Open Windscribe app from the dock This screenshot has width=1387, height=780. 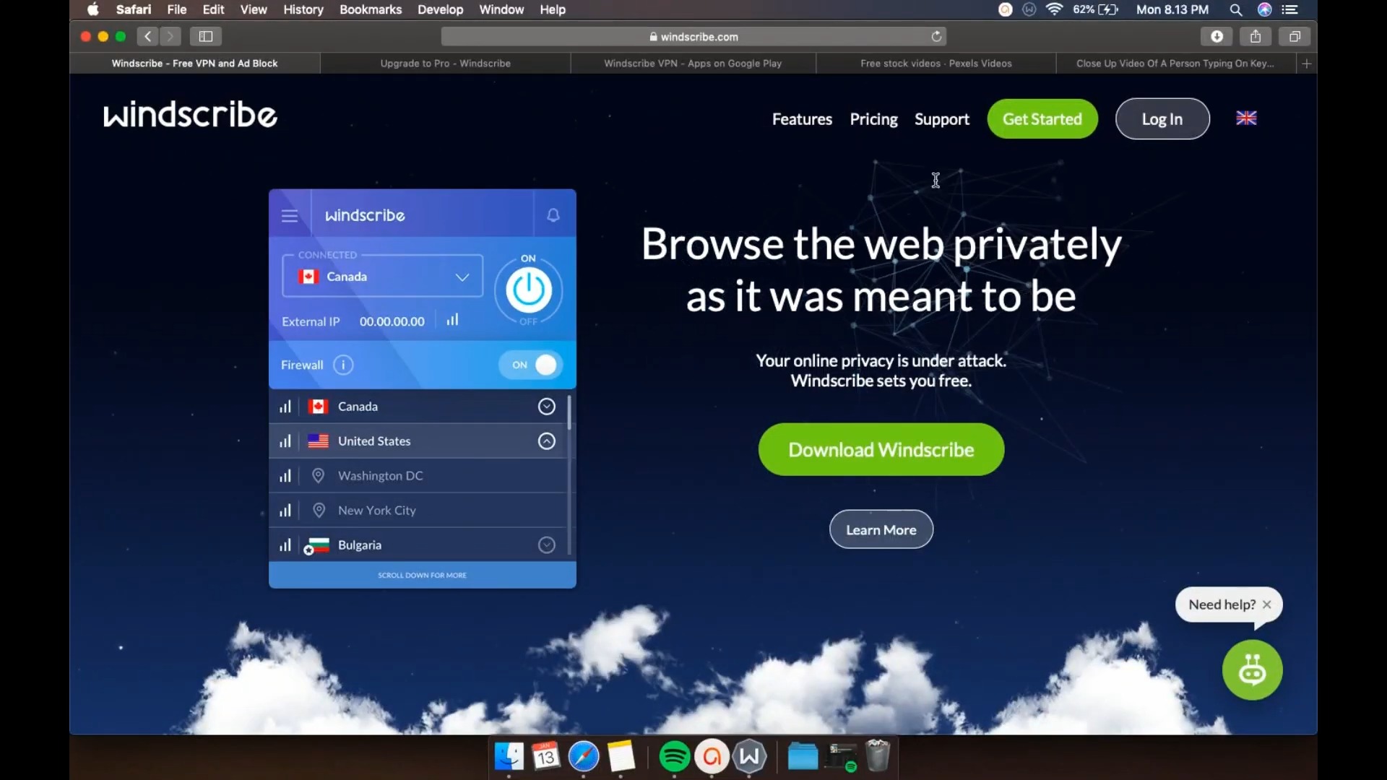[750, 757]
